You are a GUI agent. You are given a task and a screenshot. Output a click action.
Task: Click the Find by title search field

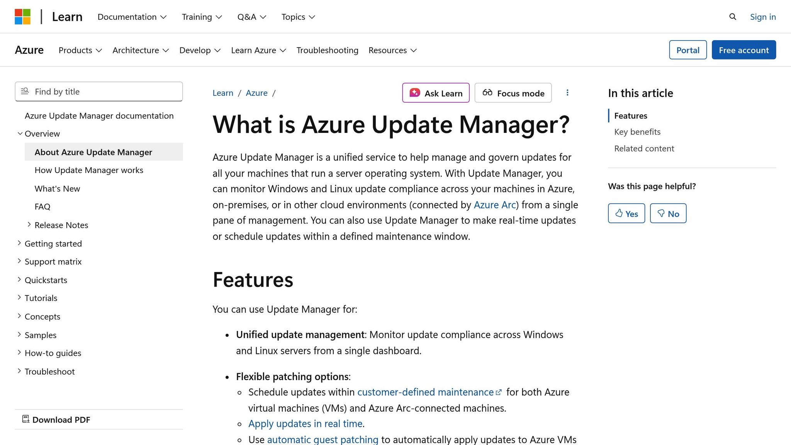coord(98,92)
